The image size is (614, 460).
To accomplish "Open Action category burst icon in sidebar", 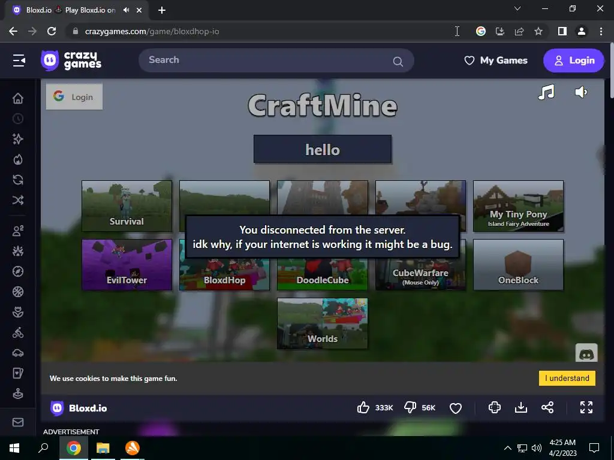I will (18, 251).
